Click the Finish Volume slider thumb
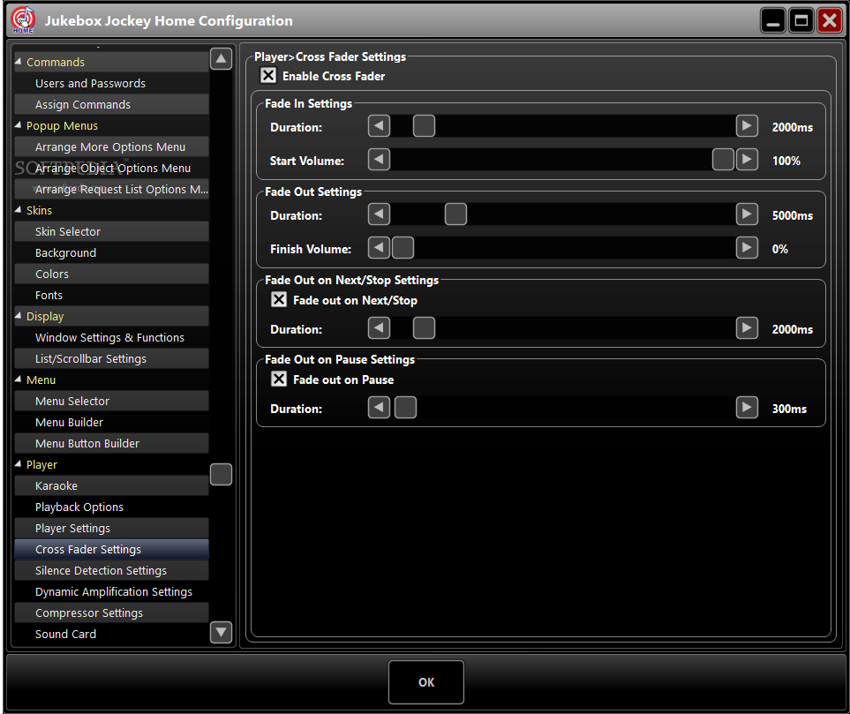 pyautogui.click(x=402, y=248)
